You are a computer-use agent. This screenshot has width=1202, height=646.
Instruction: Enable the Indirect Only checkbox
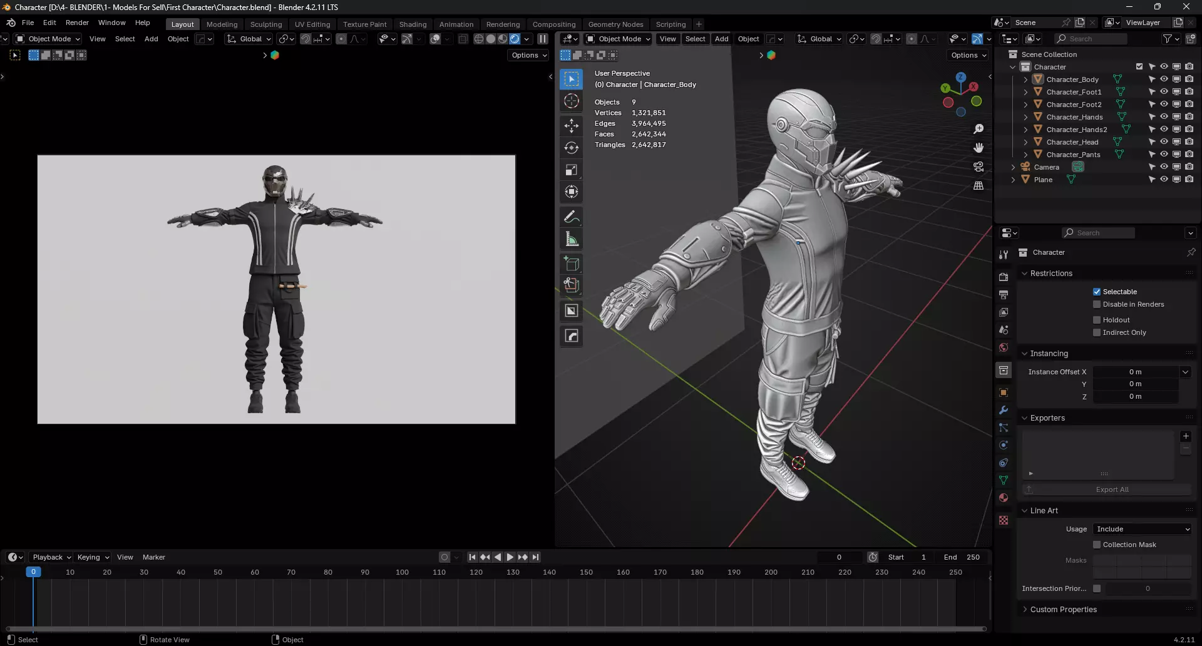[1097, 332]
